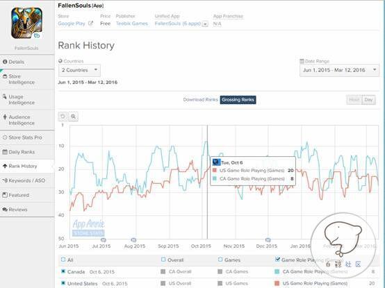Click the tooltip app icon beside Tue, Oct 6
Viewport: 385px width, 288px height.
point(216,162)
